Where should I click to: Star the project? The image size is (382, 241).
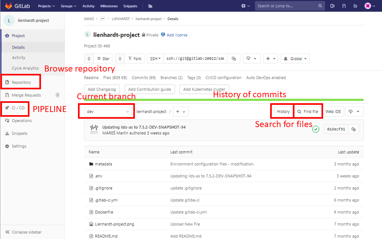[103, 59]
